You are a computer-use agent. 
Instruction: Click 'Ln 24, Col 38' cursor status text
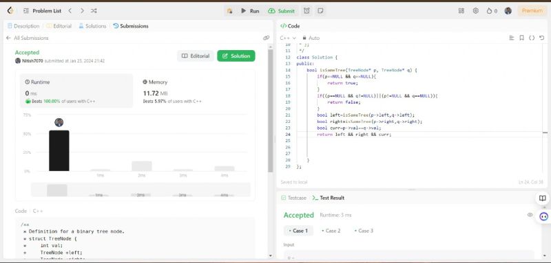point(530,182)
